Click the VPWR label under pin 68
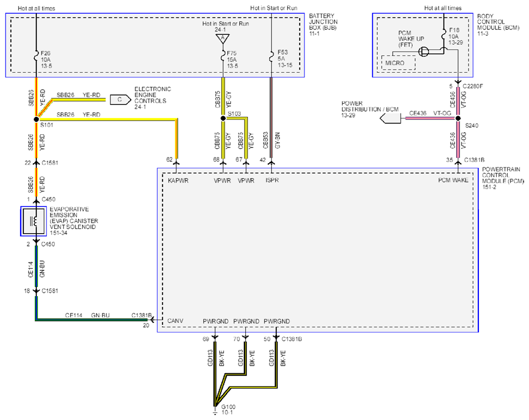The height and width of the screenshot is (420, 529). [x=222, y=180]
